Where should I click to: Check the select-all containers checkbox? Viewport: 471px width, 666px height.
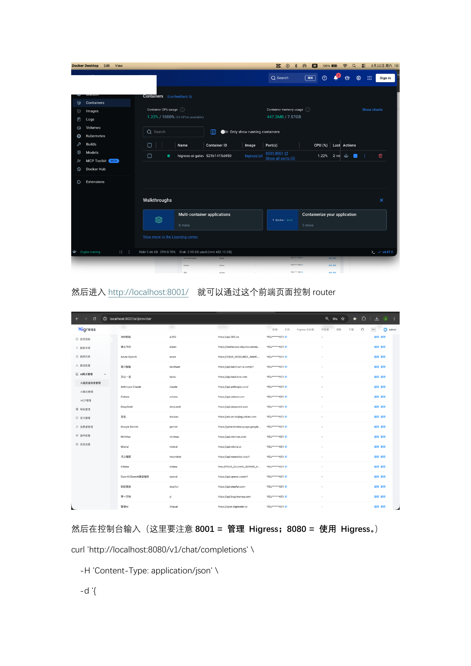point(149,145)
